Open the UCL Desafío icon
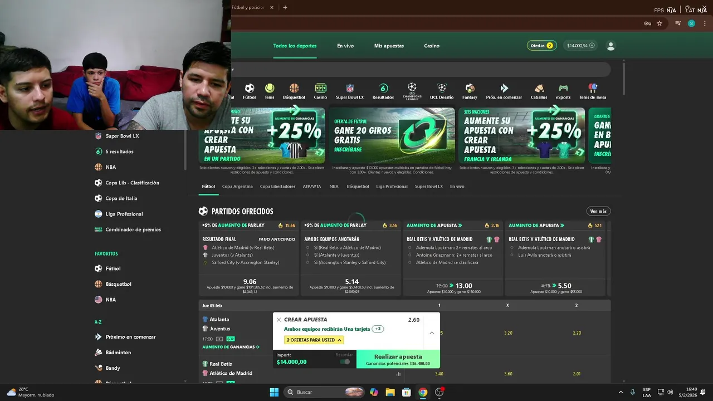The image size is (713, 401). click(x=442, y=88)
